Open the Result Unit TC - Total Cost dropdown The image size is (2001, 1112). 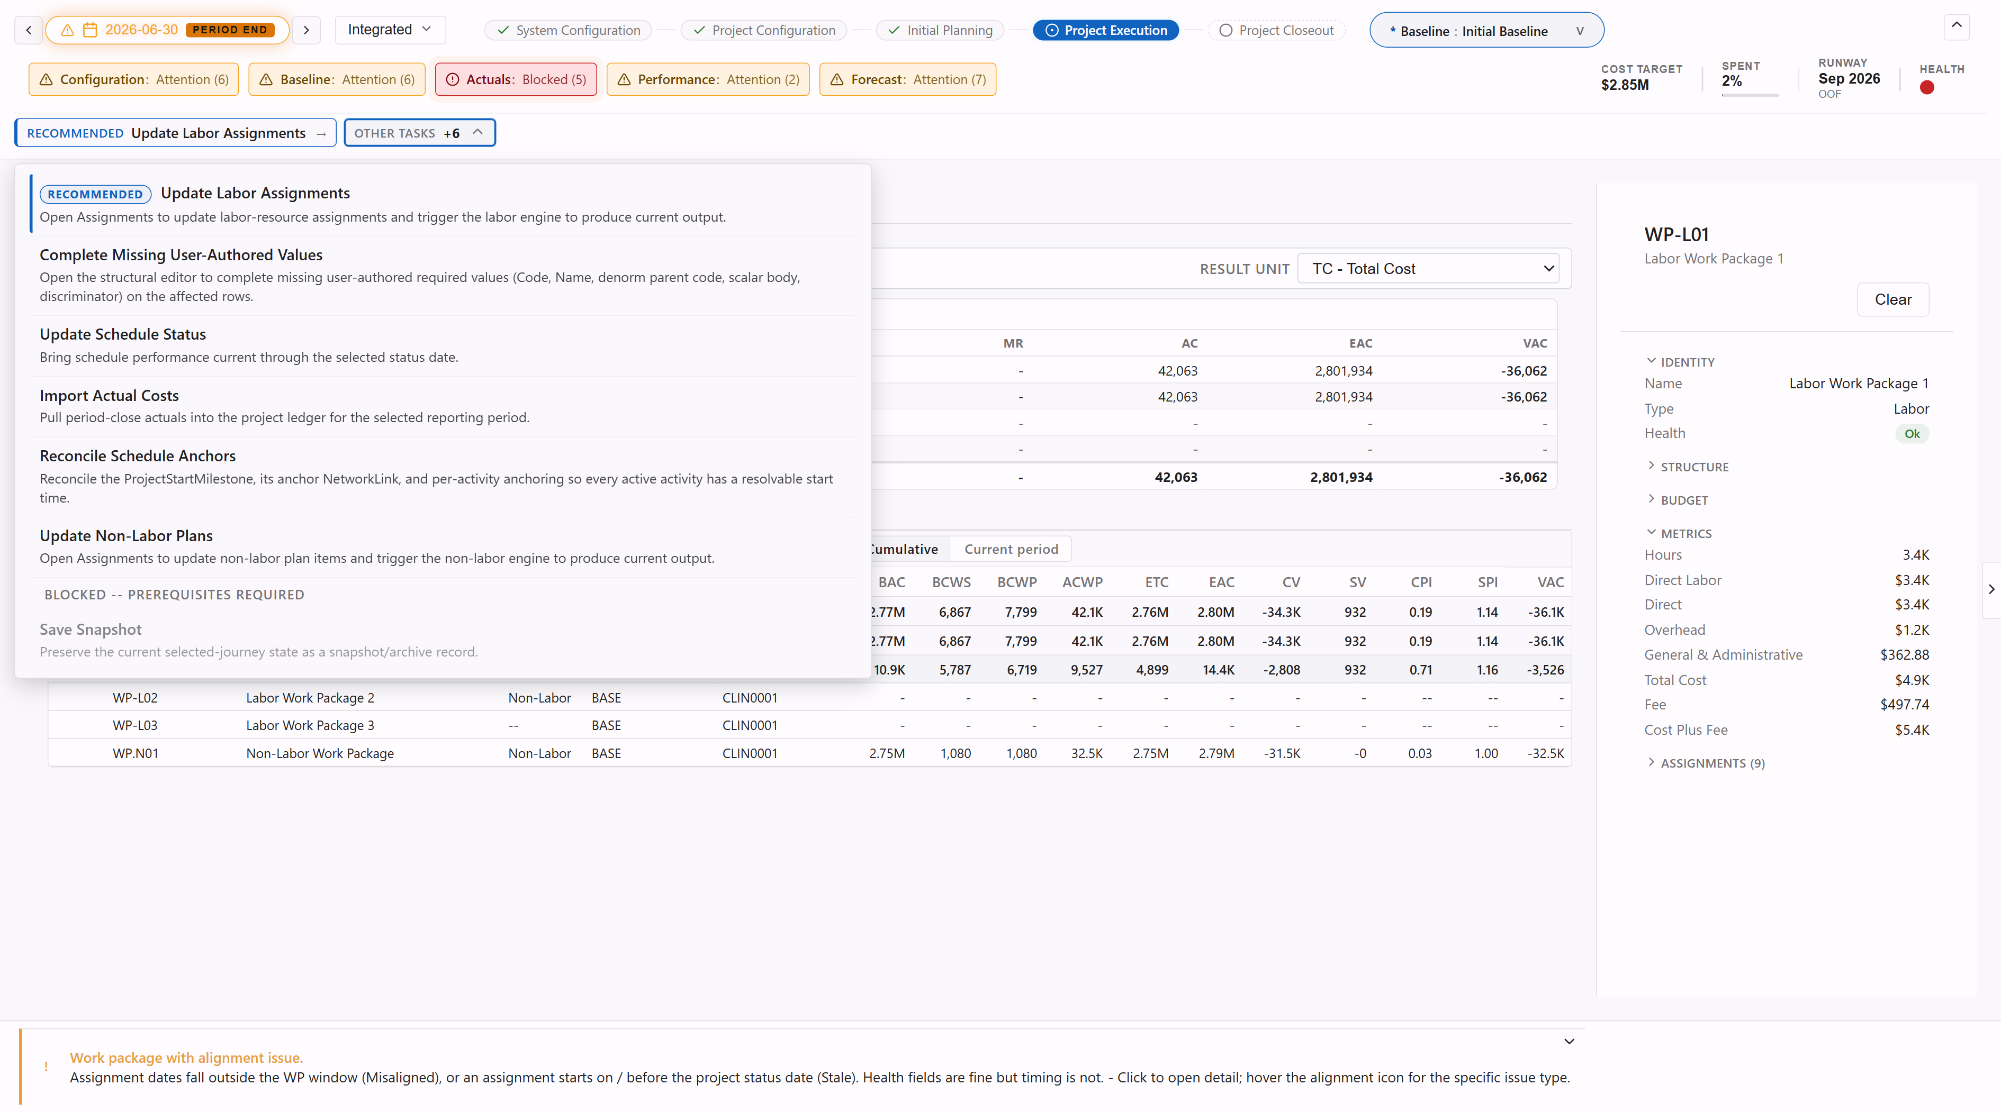pyautogui.click(x=1428, y=269)
